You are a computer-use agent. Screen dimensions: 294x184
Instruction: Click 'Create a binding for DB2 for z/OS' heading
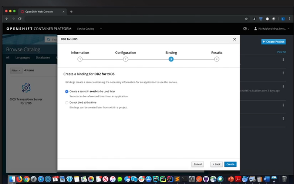click(x=89, y=74)
